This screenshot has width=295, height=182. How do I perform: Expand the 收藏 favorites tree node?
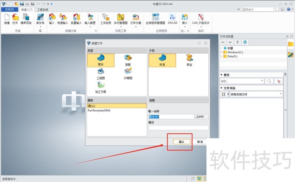[221, 48]
